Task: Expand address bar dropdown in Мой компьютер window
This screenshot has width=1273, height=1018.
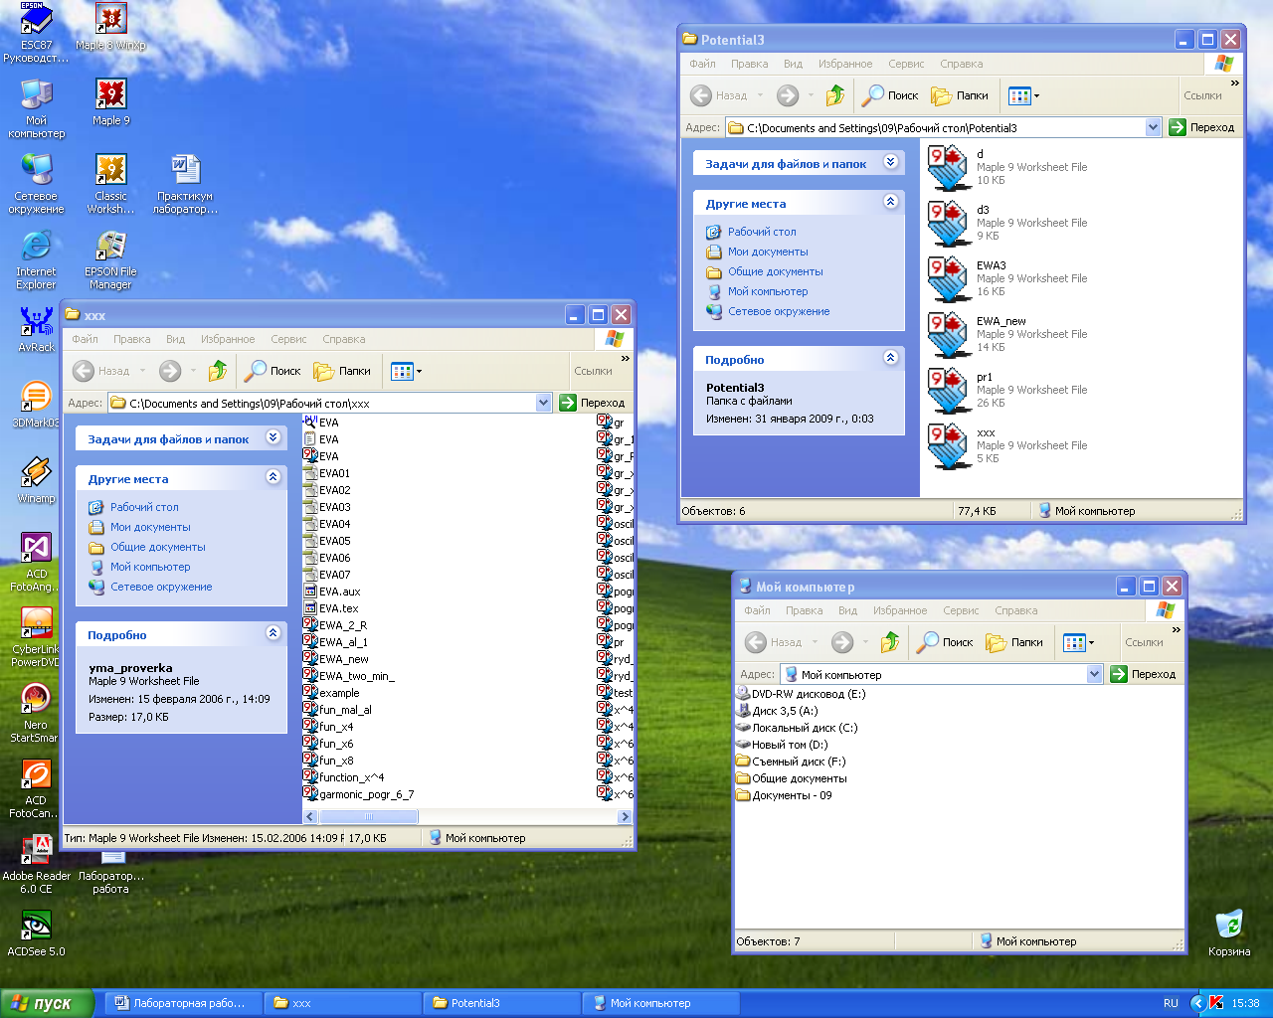Action: 1095,674
